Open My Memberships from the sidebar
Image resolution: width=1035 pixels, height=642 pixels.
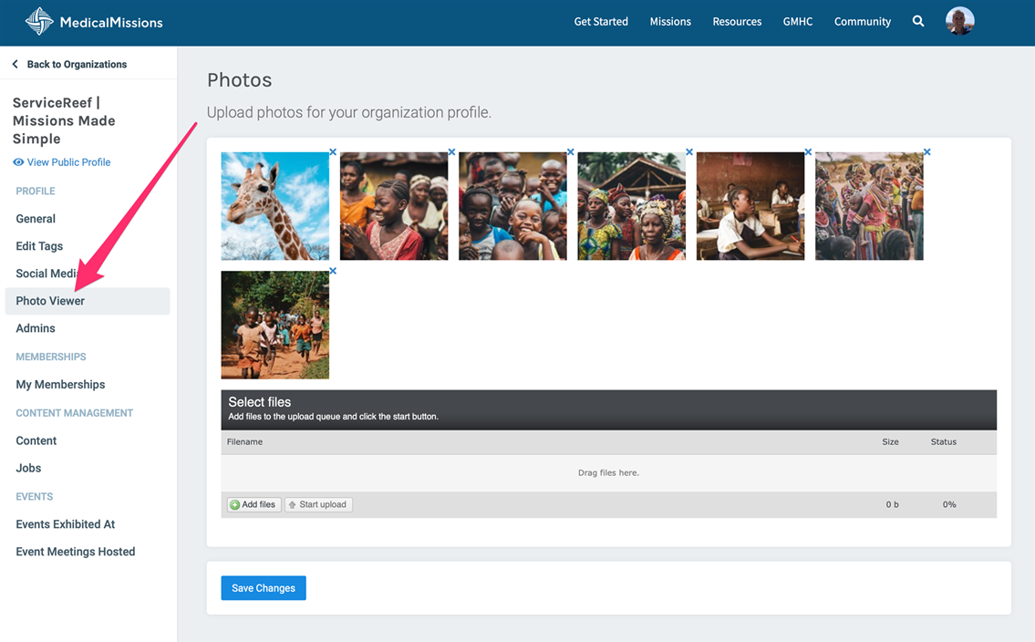point(60,385)
